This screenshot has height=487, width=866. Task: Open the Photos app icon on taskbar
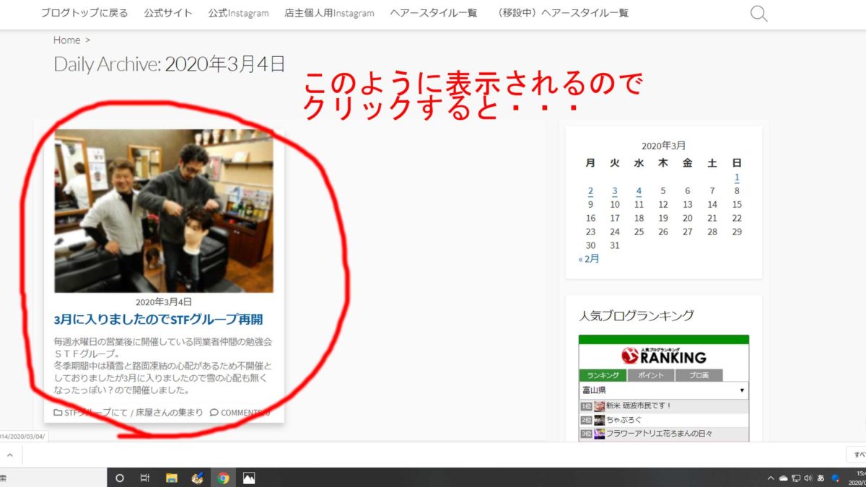(249, 478)
